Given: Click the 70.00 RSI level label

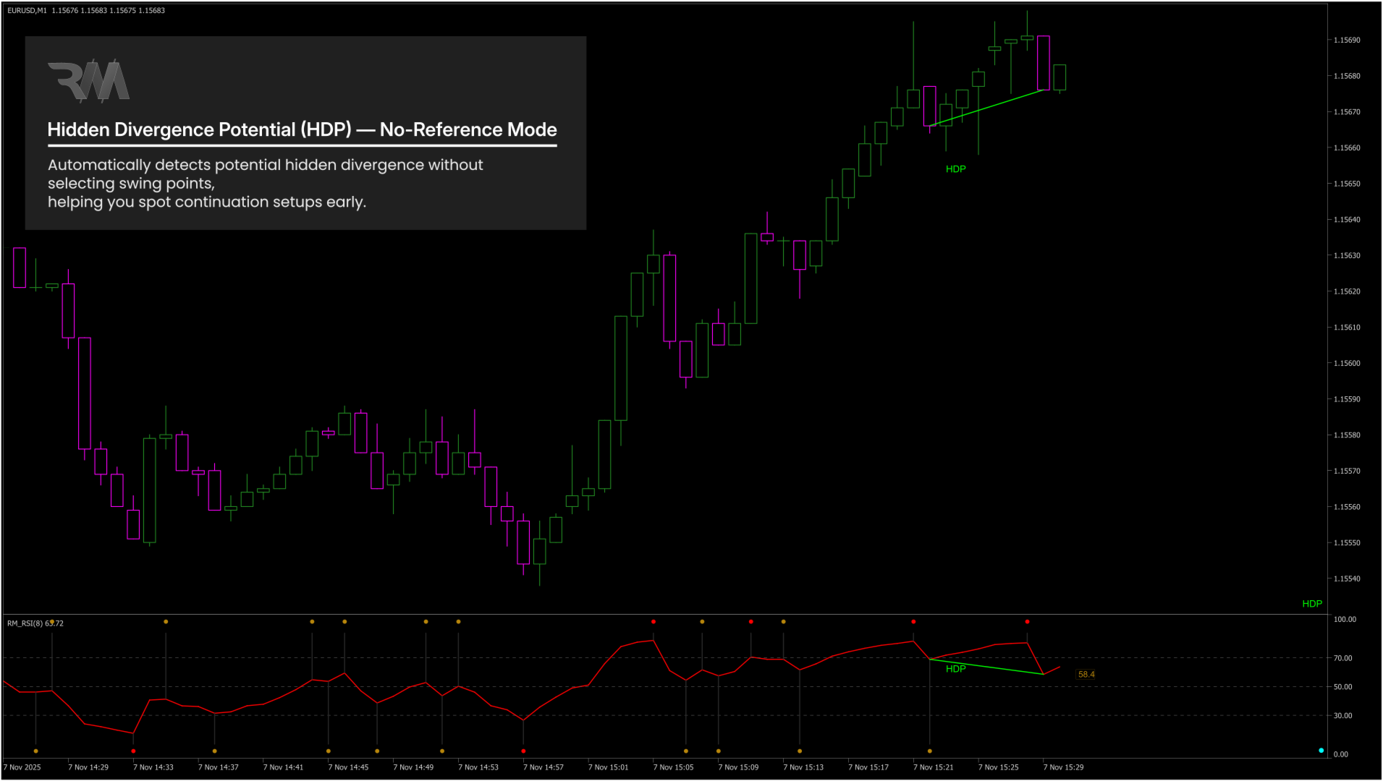Looking at the screenshot, I should click(1343, 659).
